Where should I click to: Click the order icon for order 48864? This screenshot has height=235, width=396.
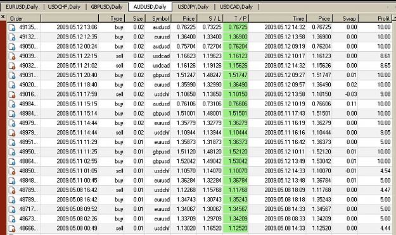coord(12,161)
